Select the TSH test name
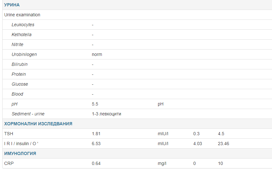This screenshot has width=272, height=179. point(9,134)
